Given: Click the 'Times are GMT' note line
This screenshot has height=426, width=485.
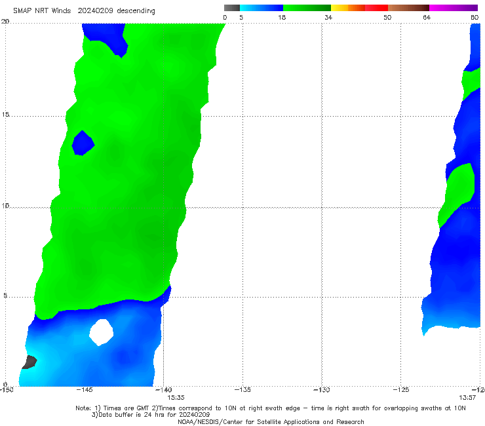Looking at the screenshot, I should [271, 408].
